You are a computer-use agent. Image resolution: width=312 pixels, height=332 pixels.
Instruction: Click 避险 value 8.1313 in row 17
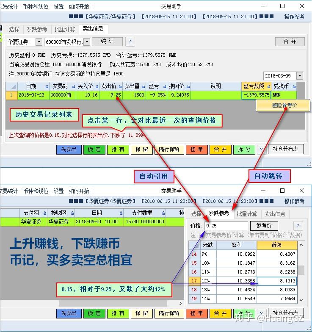click(277, 281)
